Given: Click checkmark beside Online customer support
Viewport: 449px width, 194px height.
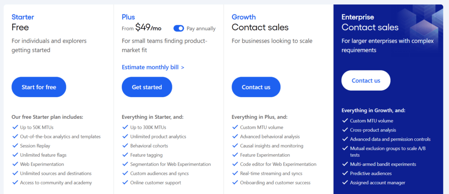Looking at the screenshot, I should (125, 182).
